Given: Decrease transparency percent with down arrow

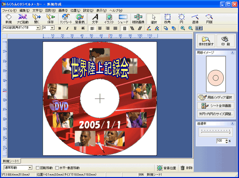Looking at the screenshot, I should [x=227, y=142].
